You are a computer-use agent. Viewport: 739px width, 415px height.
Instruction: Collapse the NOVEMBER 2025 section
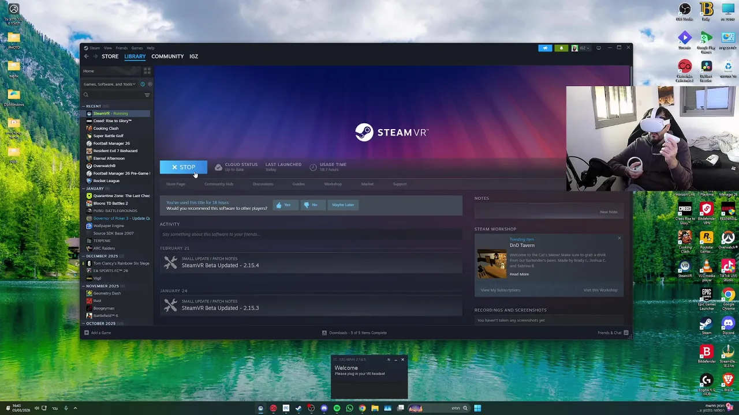83,286
